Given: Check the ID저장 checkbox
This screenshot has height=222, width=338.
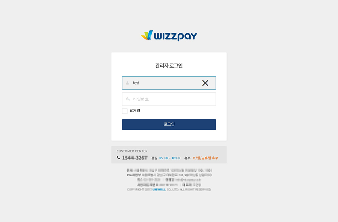Looking at the screenshot, I should point(125,111).
